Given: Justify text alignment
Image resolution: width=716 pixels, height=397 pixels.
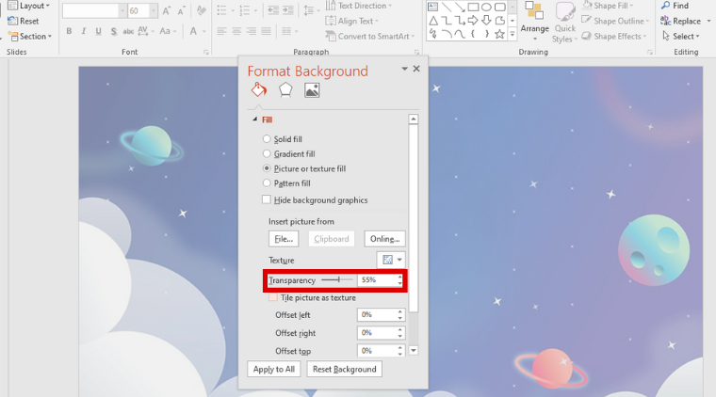Looking at the screenshot, I should pos(266,31).
